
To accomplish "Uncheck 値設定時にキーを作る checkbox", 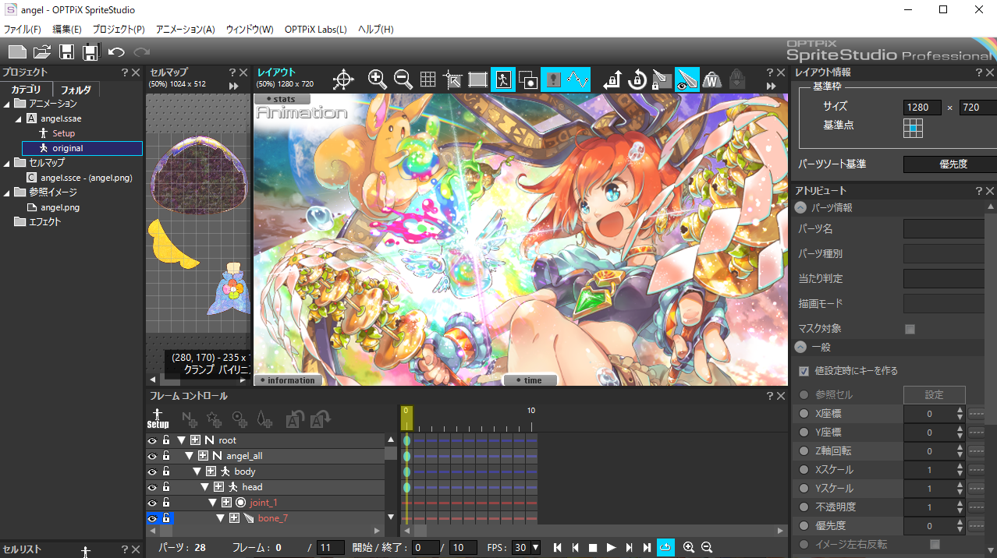I will [x=804, y=371].
